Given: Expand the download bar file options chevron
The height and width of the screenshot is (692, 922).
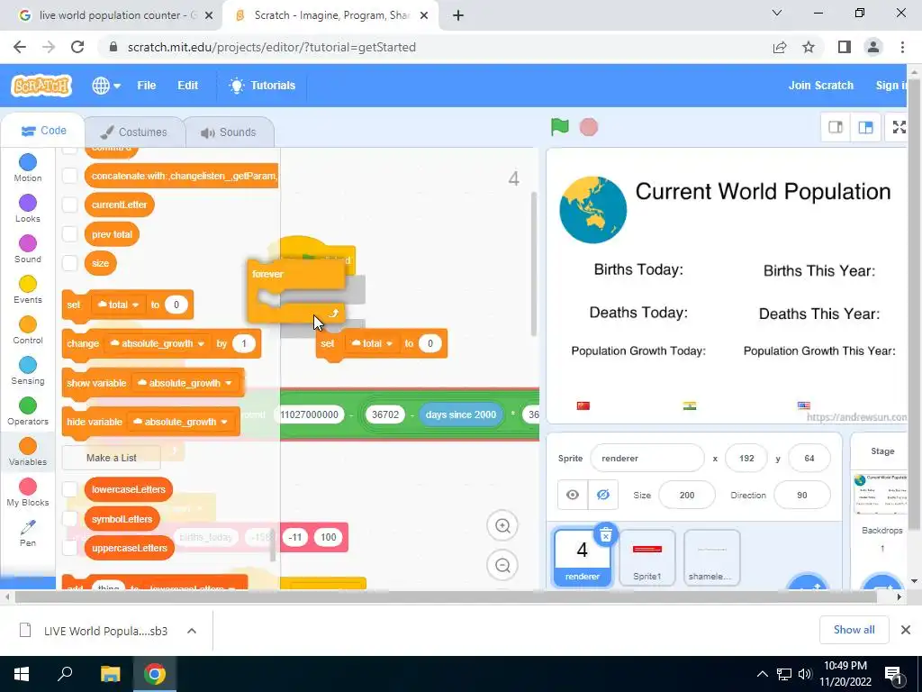Looking at the screenshot, I should point(192,631).
